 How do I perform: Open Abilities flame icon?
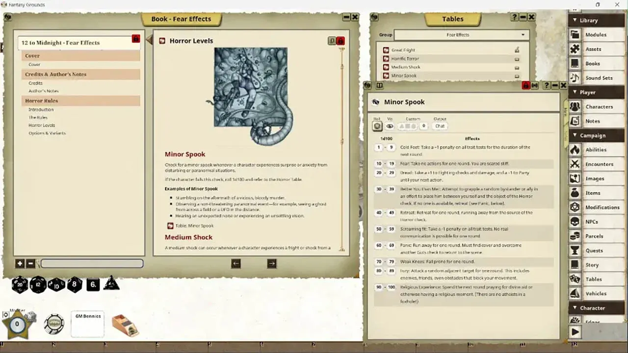[x=575, y=150]
